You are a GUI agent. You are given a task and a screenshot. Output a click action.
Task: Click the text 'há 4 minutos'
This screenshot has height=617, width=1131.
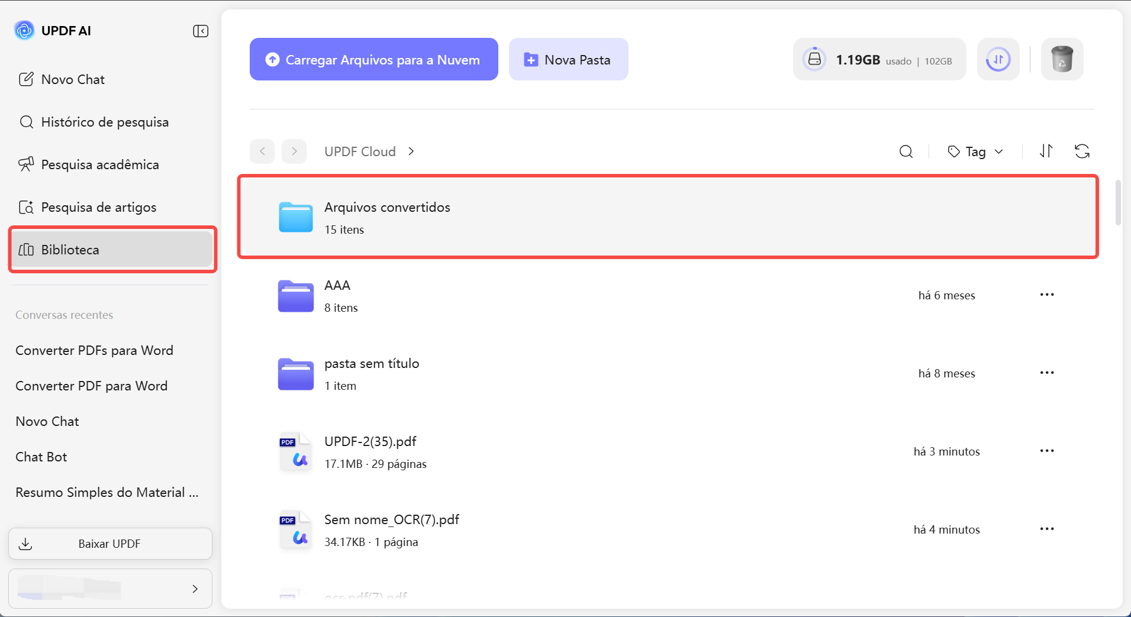click(x=946, y=529)
